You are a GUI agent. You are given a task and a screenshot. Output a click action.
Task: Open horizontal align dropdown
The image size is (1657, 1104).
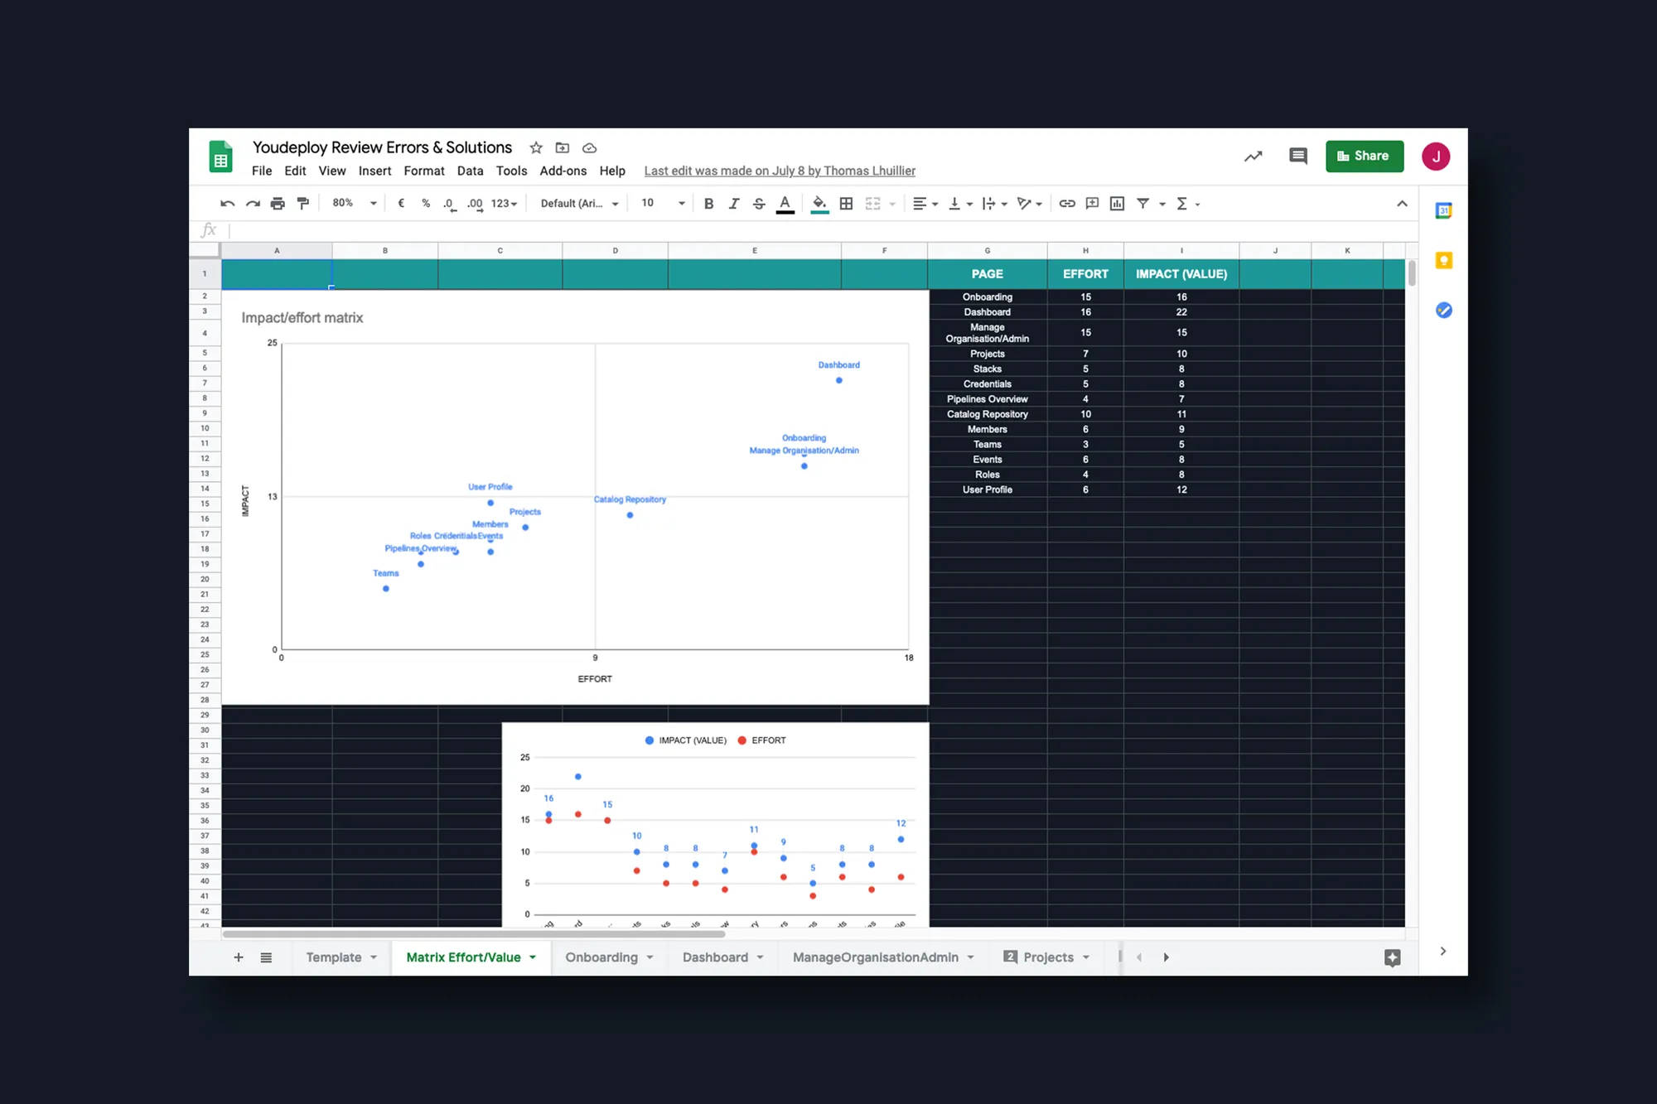coord(925,204)
